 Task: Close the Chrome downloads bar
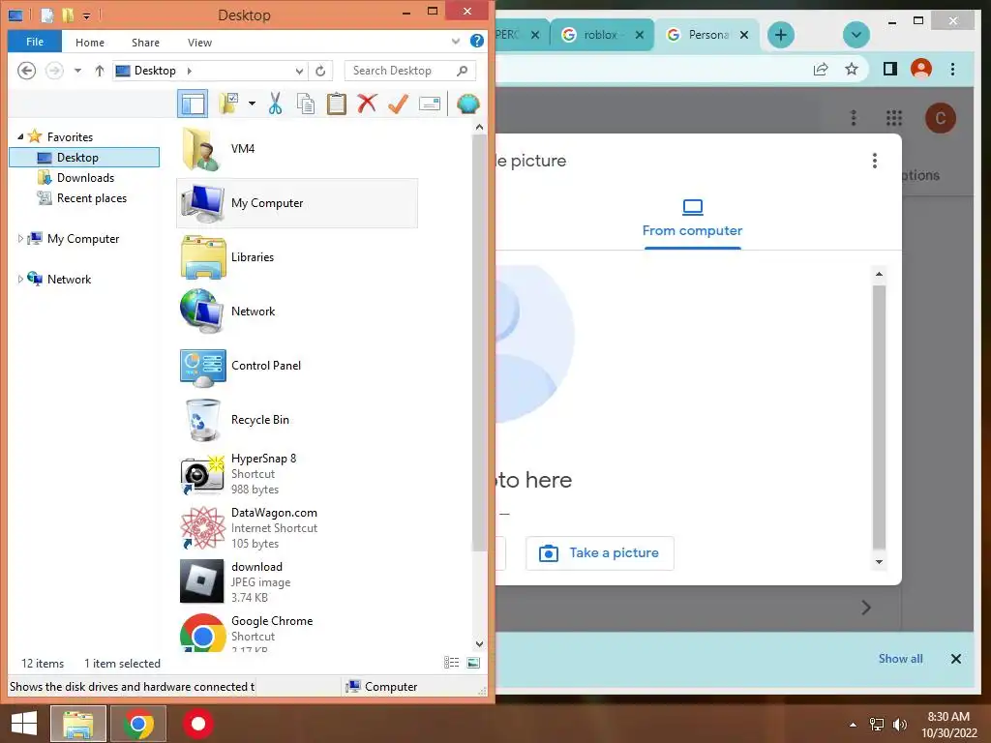click(955, 659)
